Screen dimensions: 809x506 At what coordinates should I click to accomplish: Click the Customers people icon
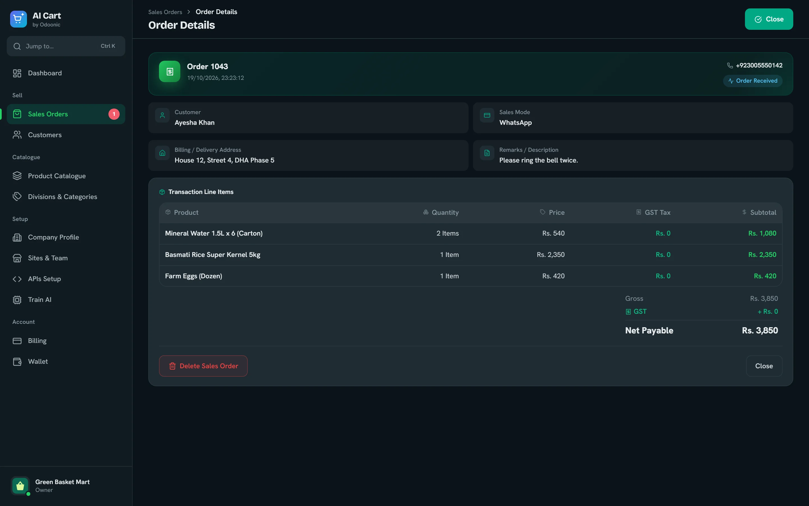point(17,135)
